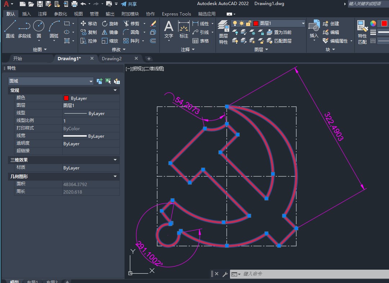This screenshot has width=389, height=283.
Task: Open the 编辑属性 dropdown arrow
Action: (351, 41)
